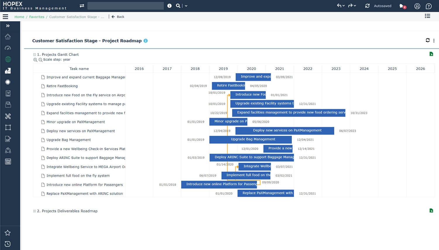Viewport: 439px width, 250px height.
Task: Open the dashboard gauge sidebar icon
Action: tap(8, 48)
